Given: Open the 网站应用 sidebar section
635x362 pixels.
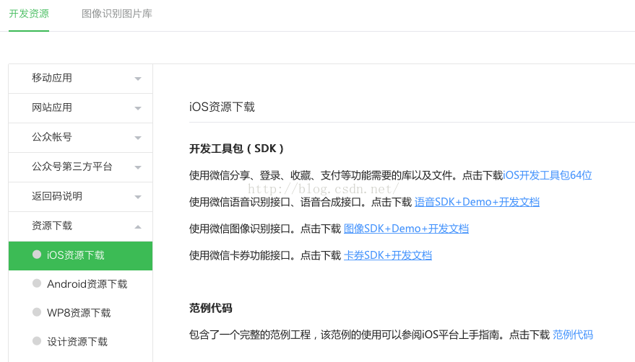Looking at the screenshot, I should 81,108.
